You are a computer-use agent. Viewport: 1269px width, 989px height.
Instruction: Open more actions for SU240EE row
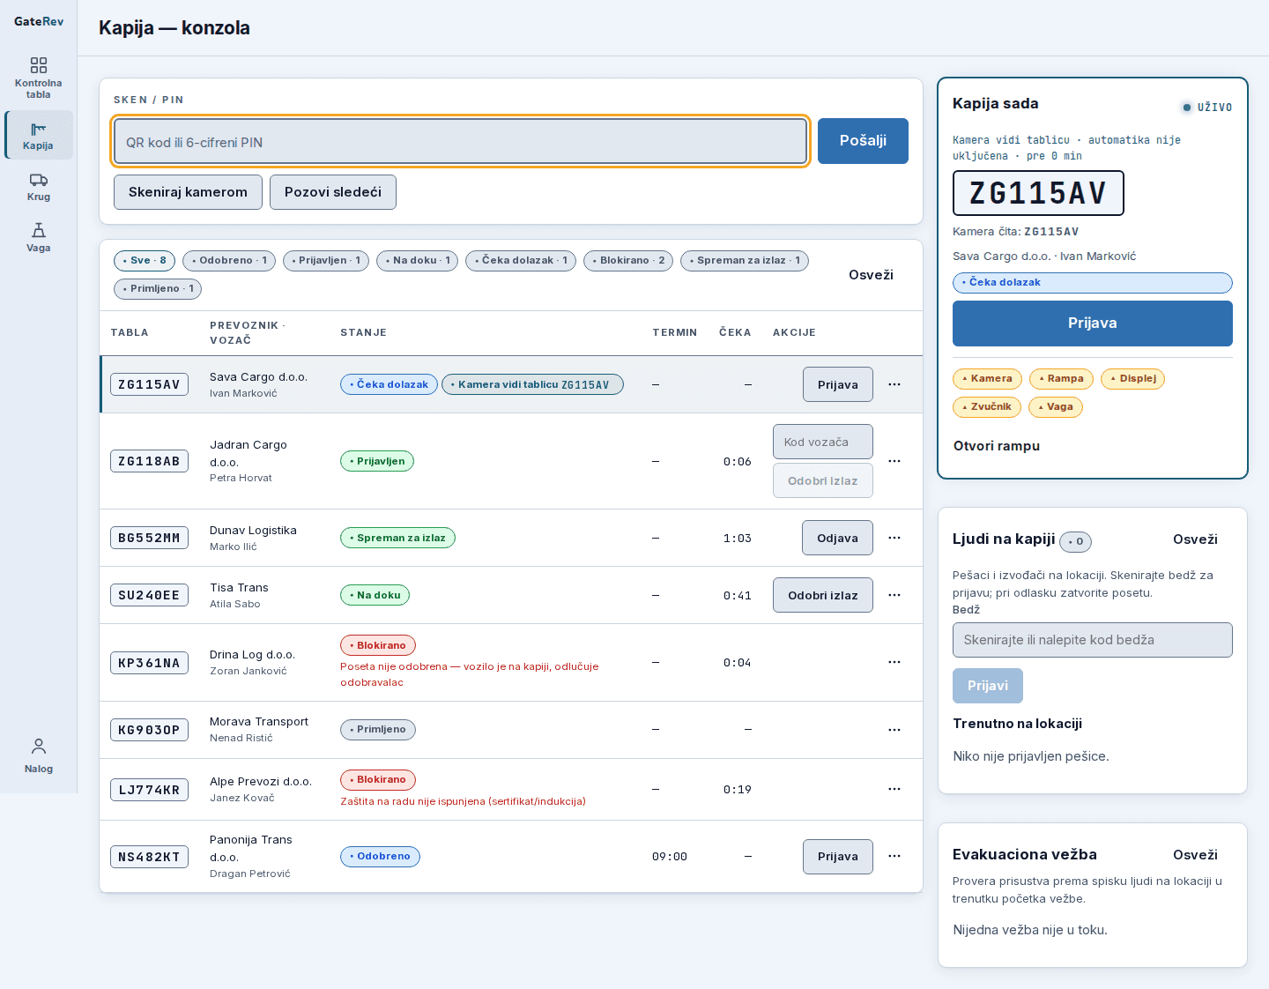[894, 595]
